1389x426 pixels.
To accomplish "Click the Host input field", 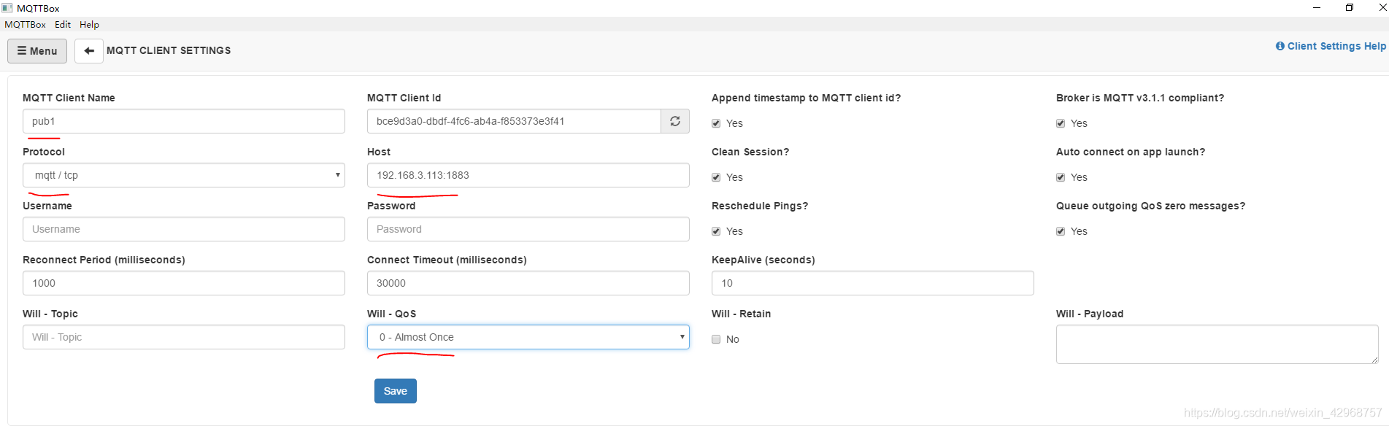I will [528, 175].
